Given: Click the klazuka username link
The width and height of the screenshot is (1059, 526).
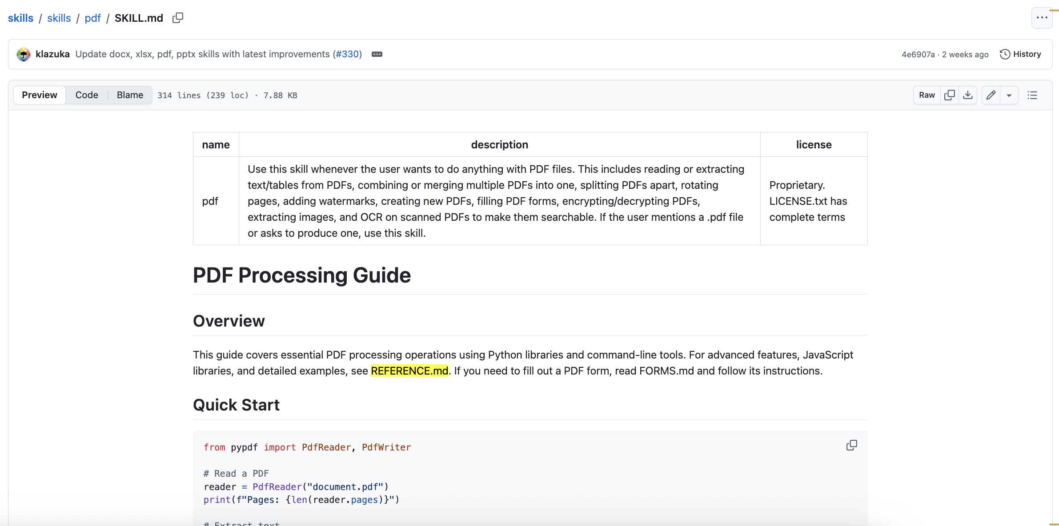Looking at the screenshot, I should point(52,54).
